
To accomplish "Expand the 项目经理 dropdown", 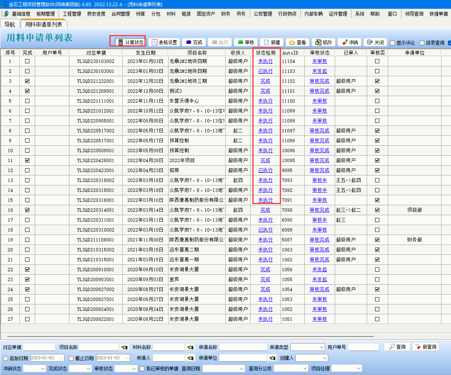I will (x=347, y=369).
